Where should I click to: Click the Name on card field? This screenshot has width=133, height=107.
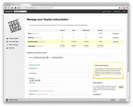(x=59, y=71)
